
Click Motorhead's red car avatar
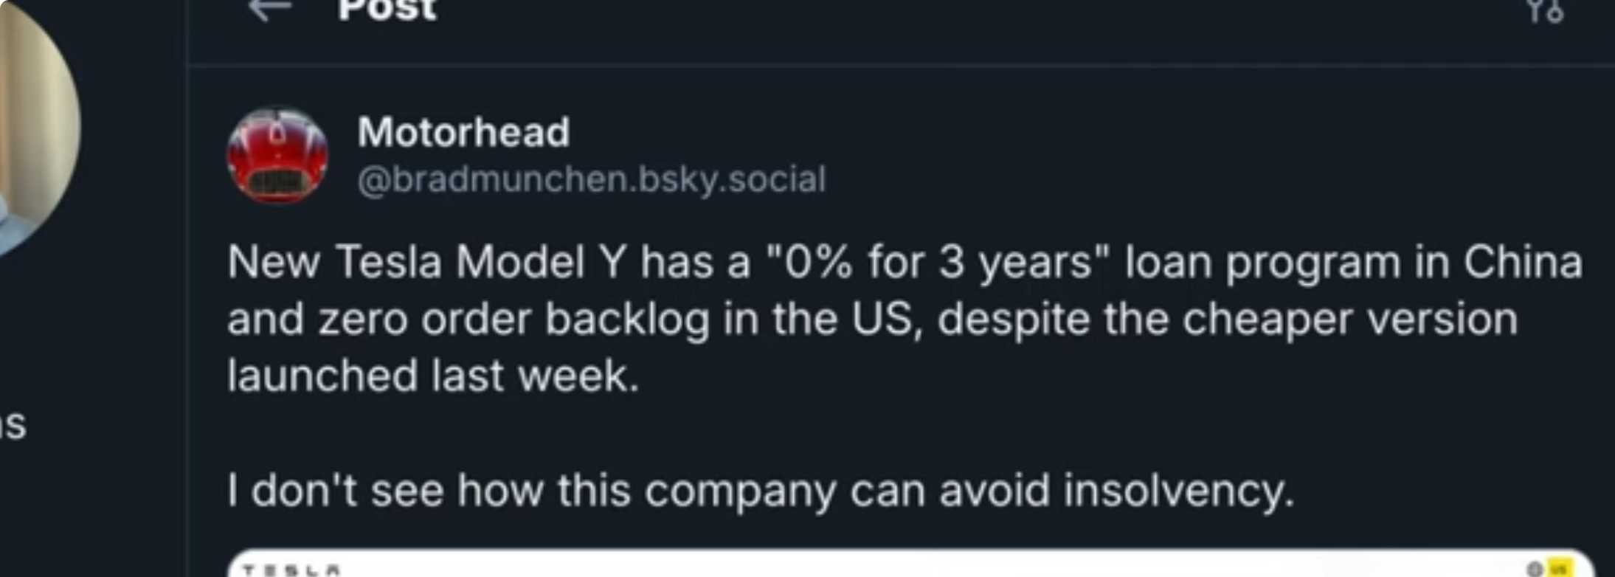coord(277,156)
